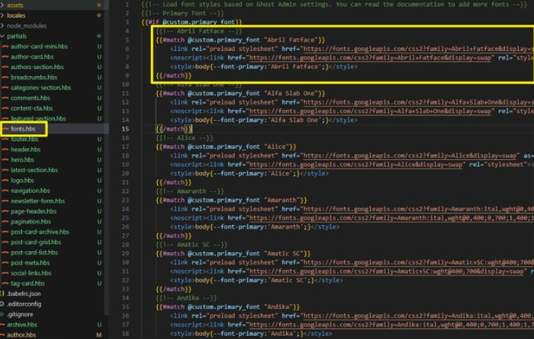This screenshot has width=534, height=339.
Task: Click the 'Primary Font' comment line
Action: (182, 13)
